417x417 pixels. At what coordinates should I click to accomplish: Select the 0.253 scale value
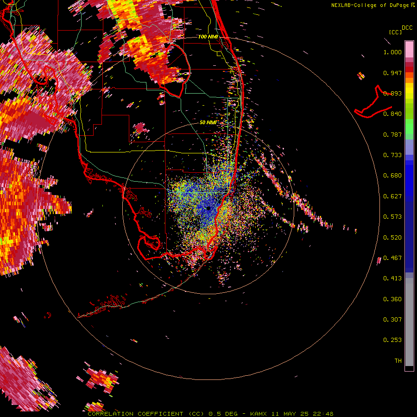[x=392, y=340]
